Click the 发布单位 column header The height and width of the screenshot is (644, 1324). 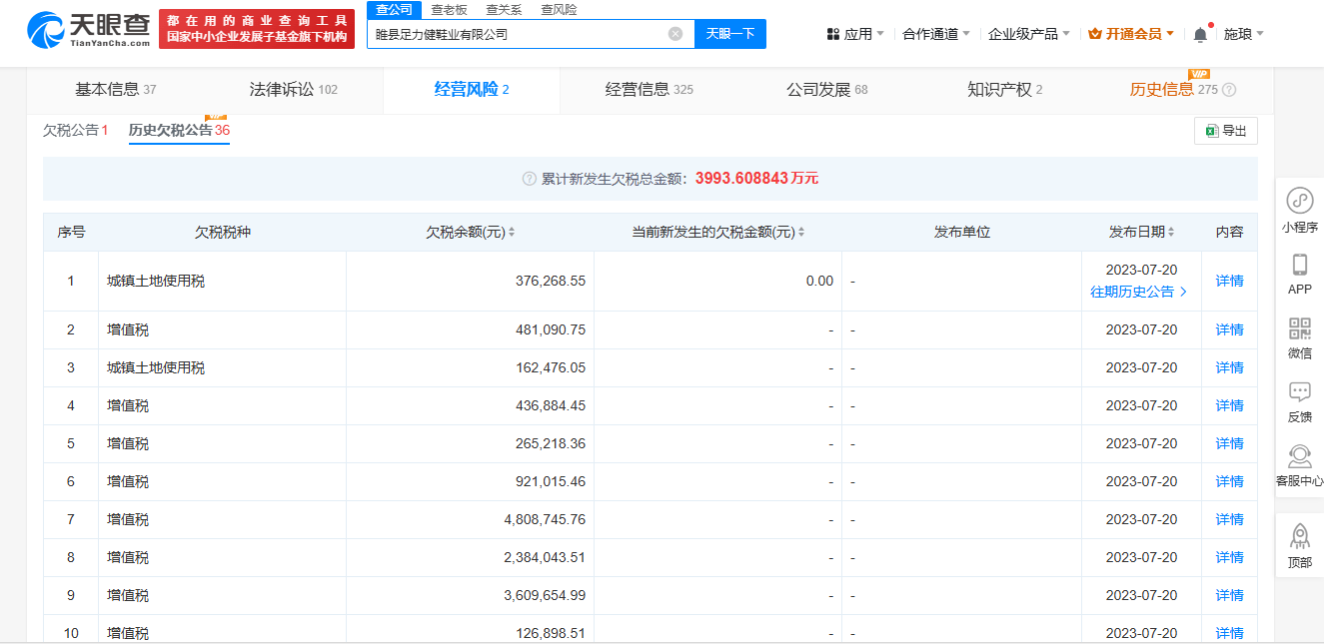(x=962, y=232)
